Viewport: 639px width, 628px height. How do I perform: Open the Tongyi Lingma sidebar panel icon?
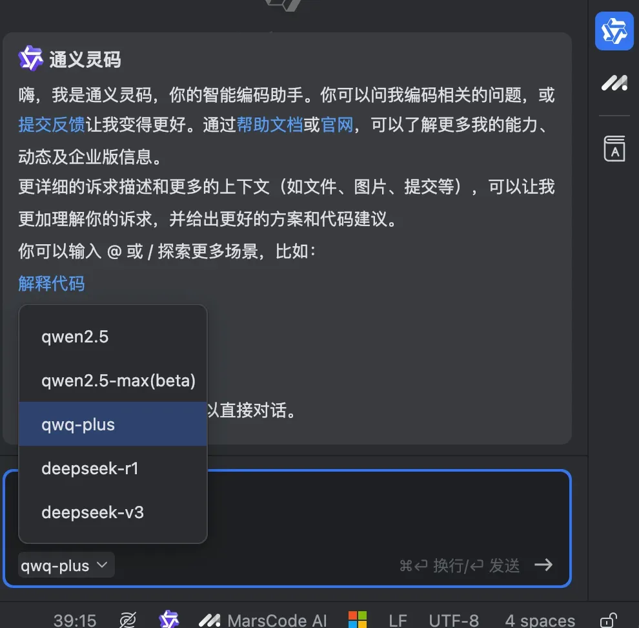[614, 31]
